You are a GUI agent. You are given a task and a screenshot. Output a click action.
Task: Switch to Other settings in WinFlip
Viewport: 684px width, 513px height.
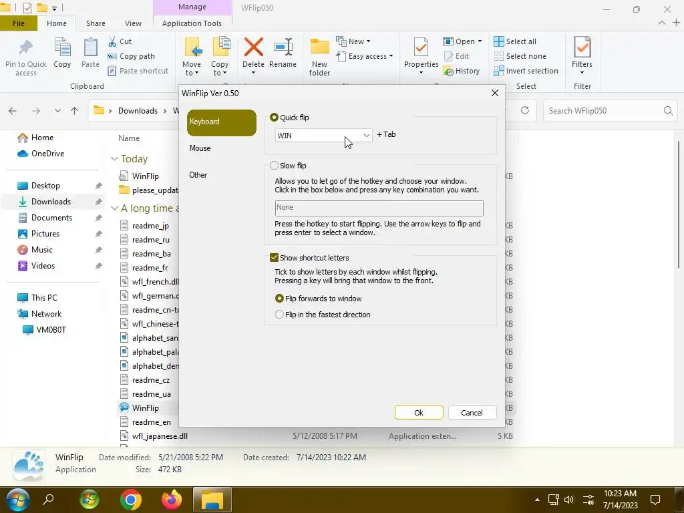(198, 175)
